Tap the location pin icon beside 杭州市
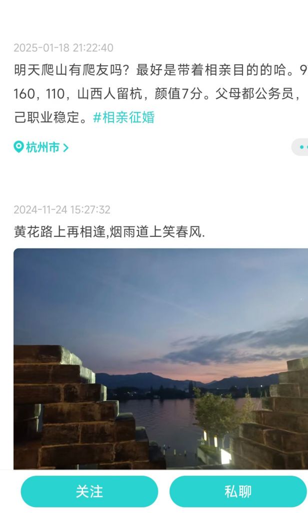308x513 pixels. 18,147
